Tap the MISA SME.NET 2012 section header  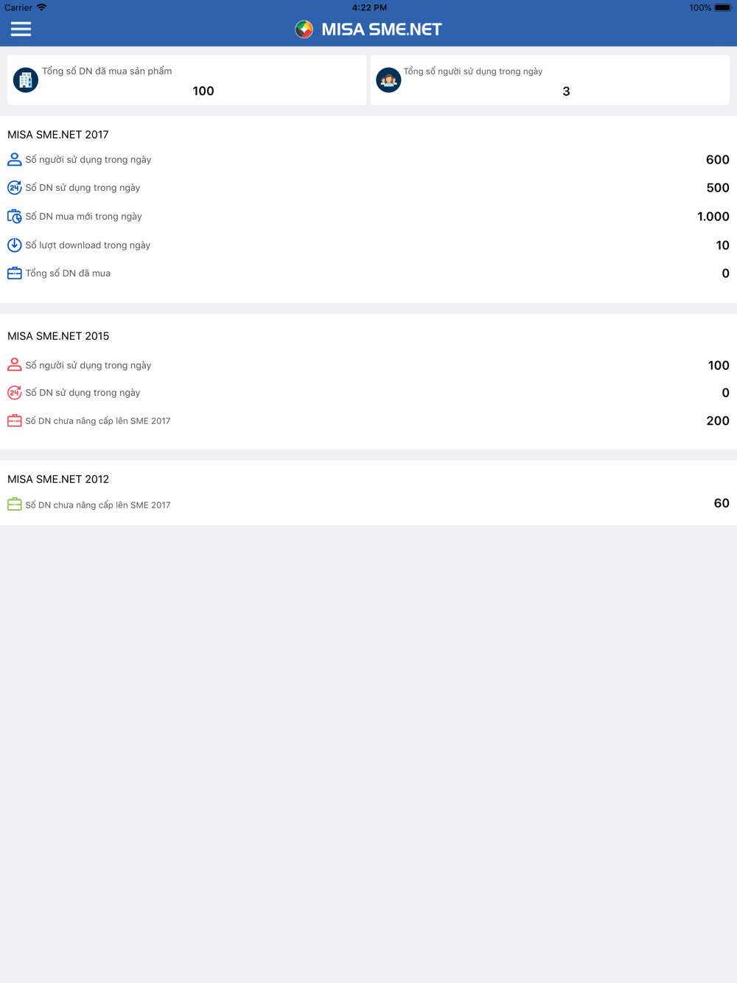click(58, 479)
